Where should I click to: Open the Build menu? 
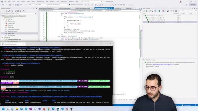(28, 2)
